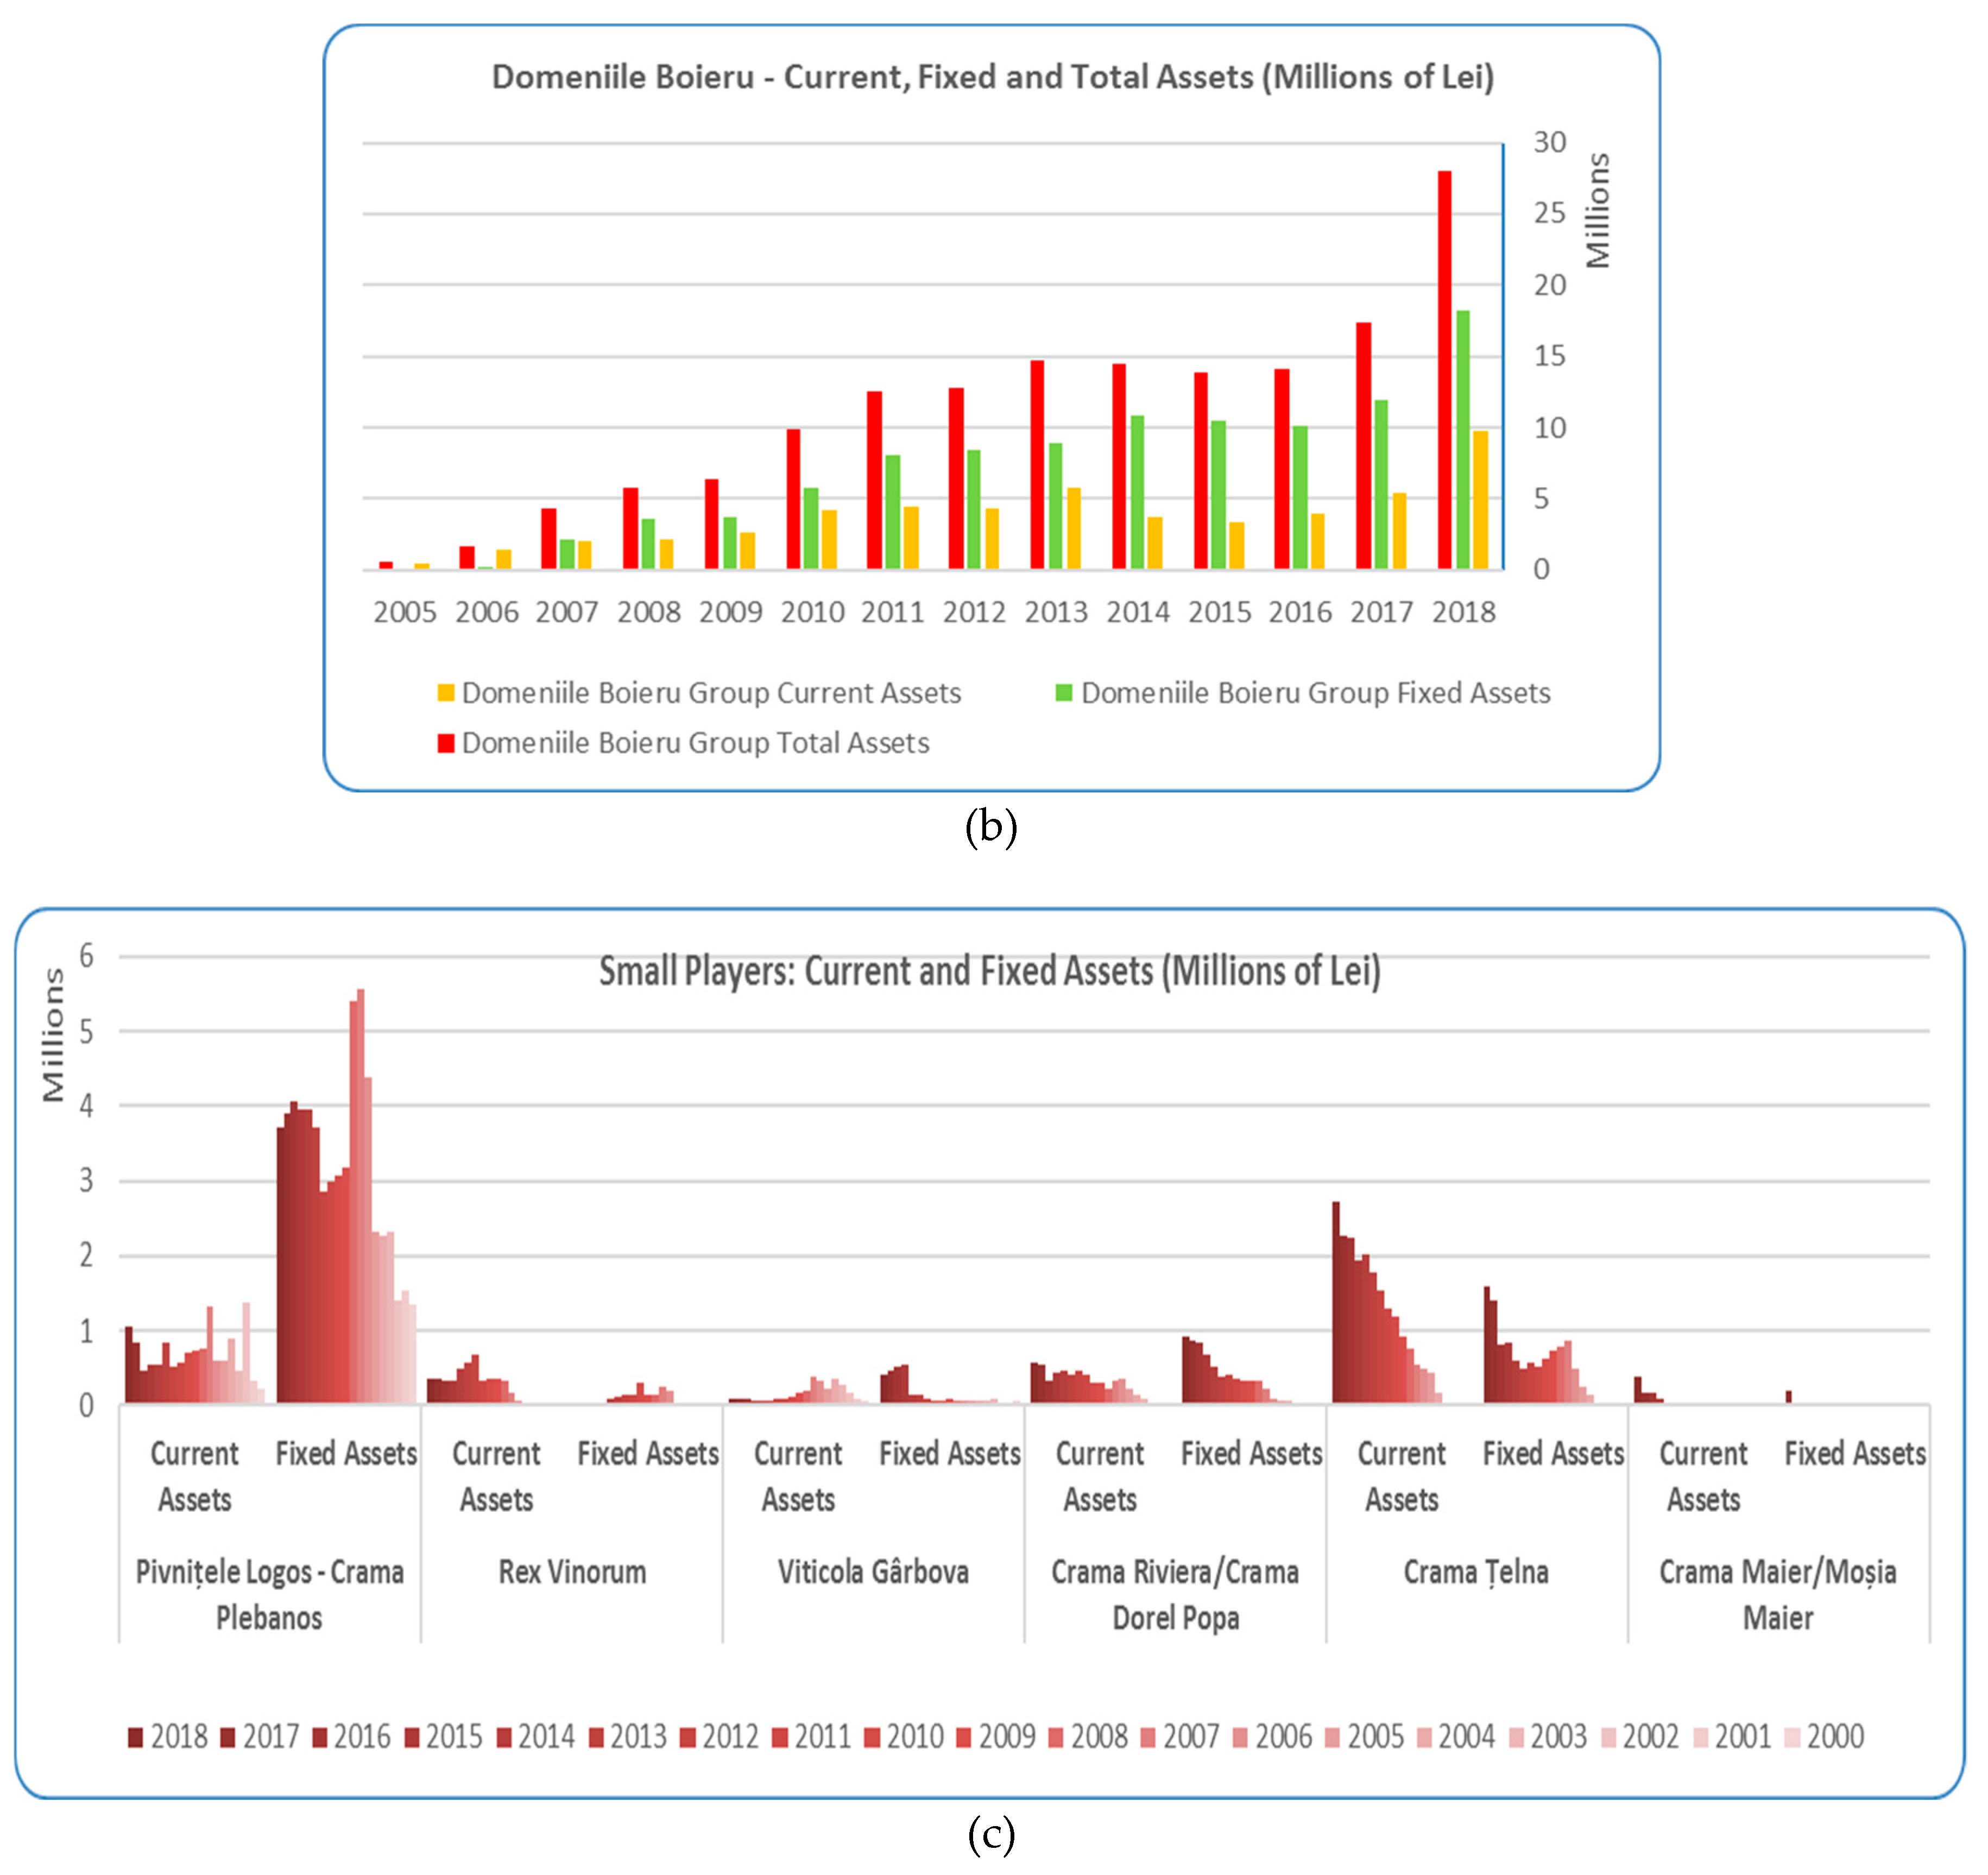Click 'Fixed Assets' label under Pivnițele Logos
The height and width of the screenshot is (1875, 1988).
[x=346, y=1454]
